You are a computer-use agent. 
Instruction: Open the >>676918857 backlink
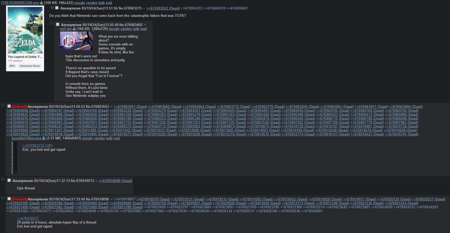(x=125, y=199)
